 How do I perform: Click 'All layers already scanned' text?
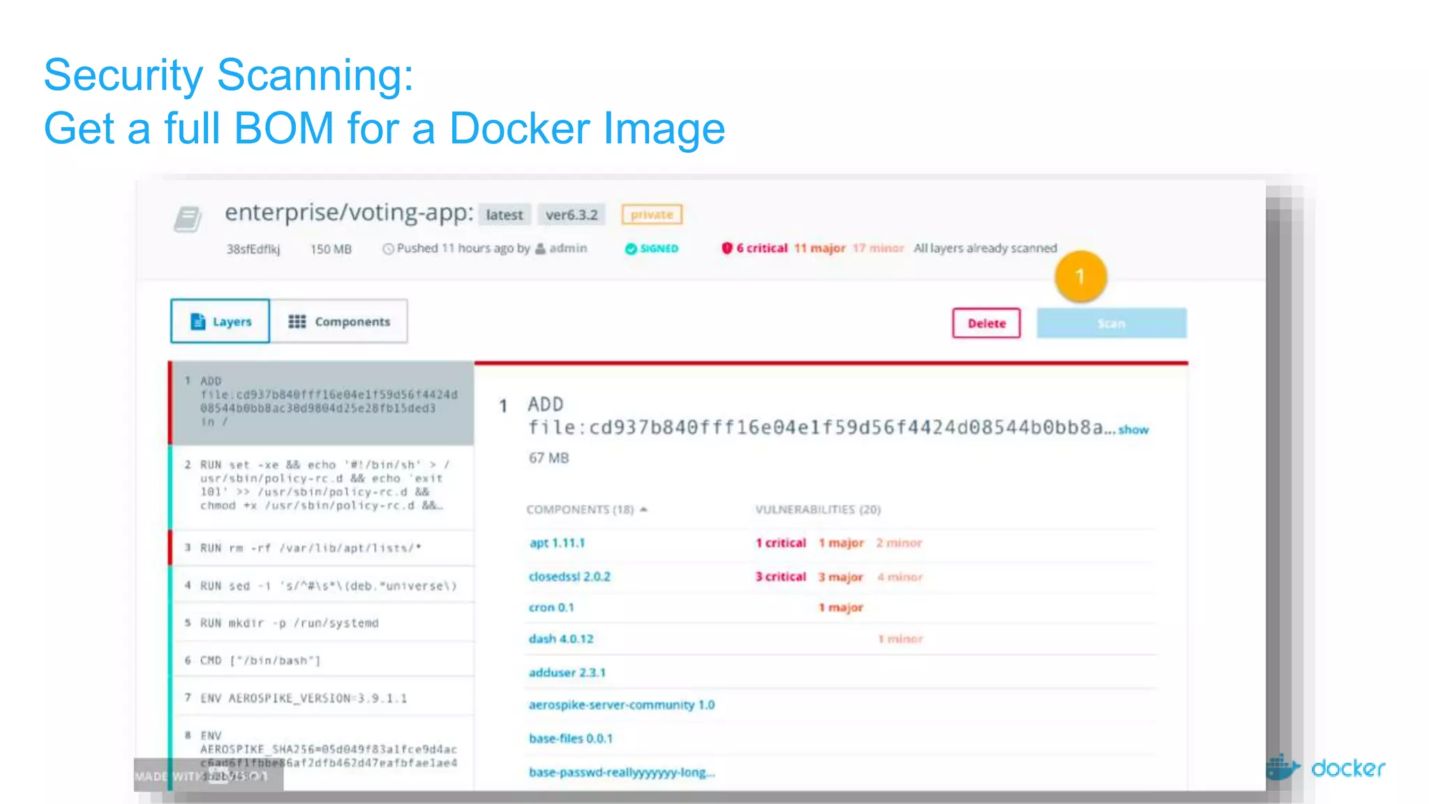985,248
